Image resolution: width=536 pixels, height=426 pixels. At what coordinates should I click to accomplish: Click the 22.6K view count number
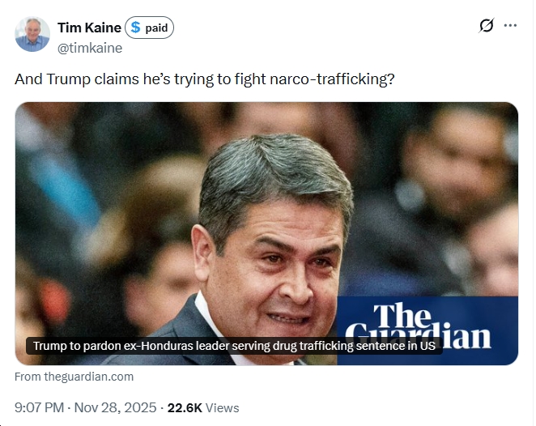point(184,407)
